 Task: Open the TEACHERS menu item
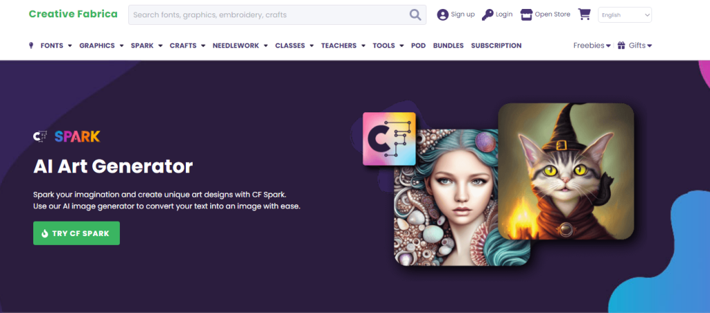coord(338,46)
